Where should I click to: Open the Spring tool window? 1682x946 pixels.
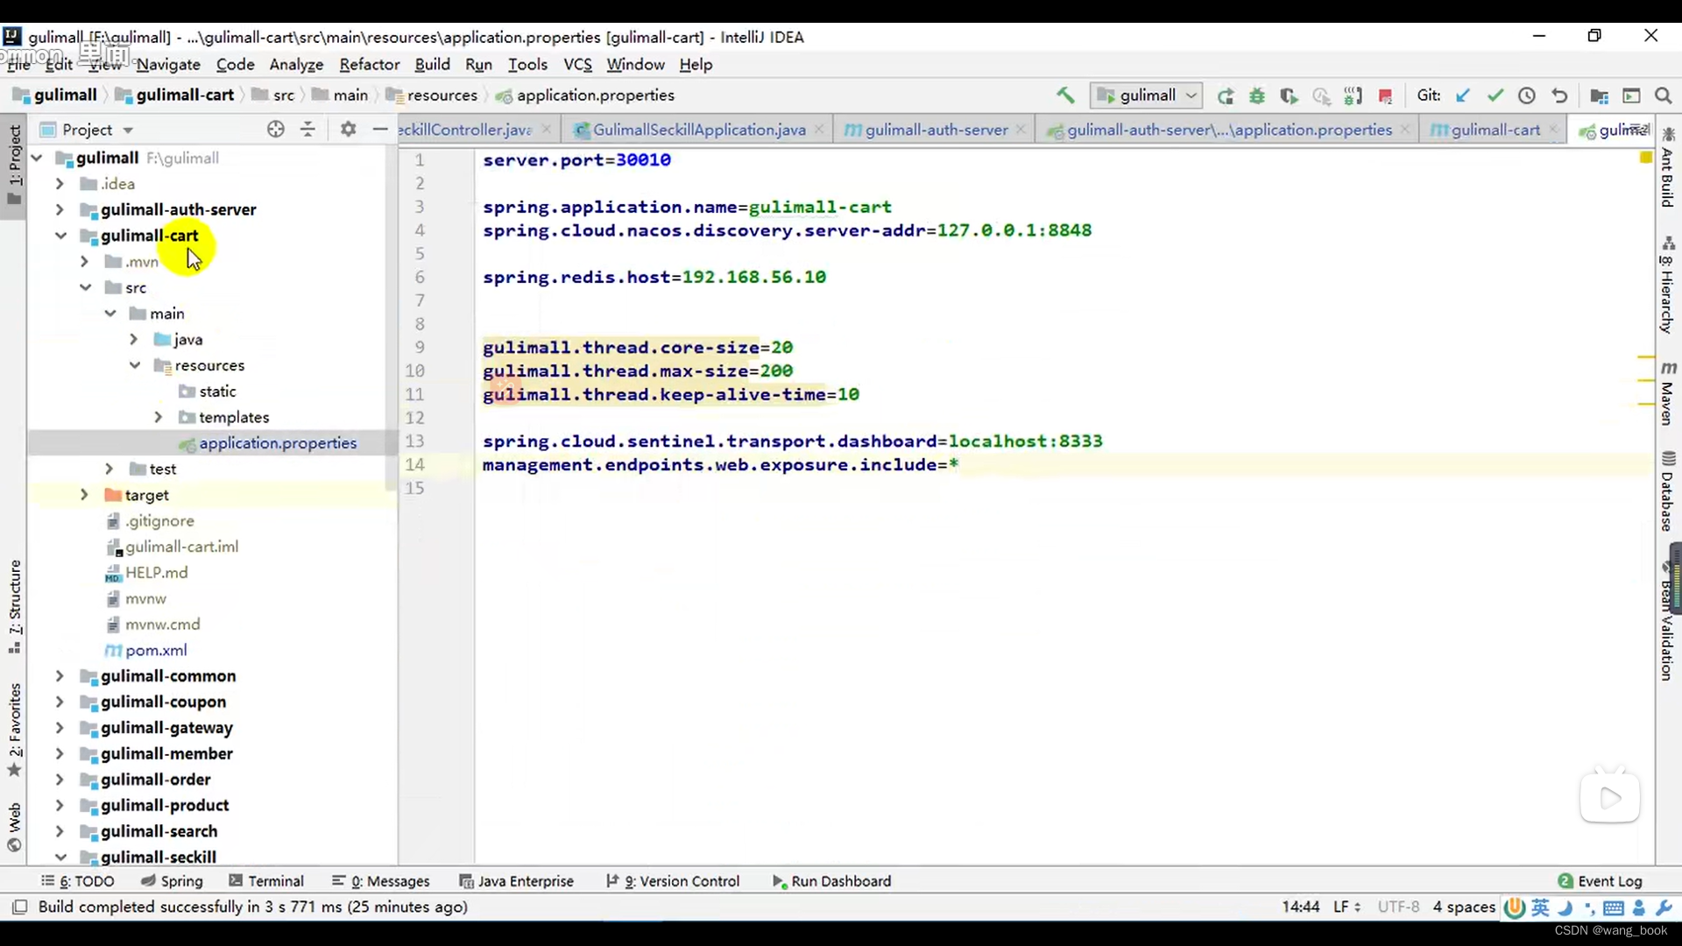point(172,881)
